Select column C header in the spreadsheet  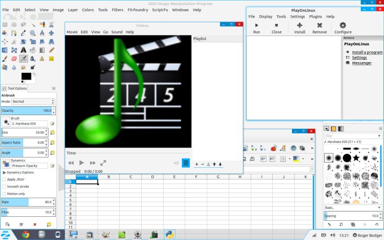pyautogui.click(x=130, y=177)
